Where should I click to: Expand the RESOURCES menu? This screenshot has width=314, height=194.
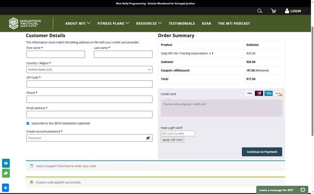tap(149, 24)
